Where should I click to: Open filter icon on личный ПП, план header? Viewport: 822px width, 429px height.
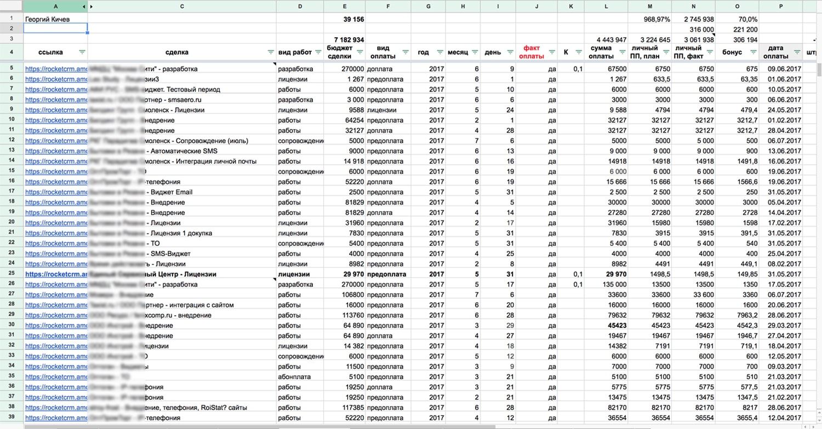point(666,52)
